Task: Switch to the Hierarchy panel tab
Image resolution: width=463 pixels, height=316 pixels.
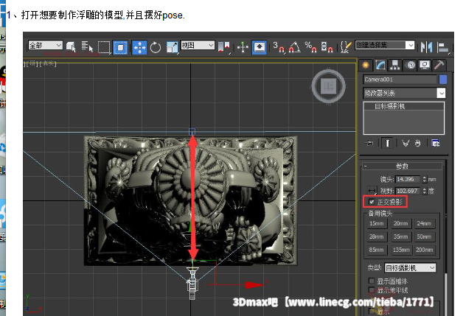Action: tap(395, 65)
